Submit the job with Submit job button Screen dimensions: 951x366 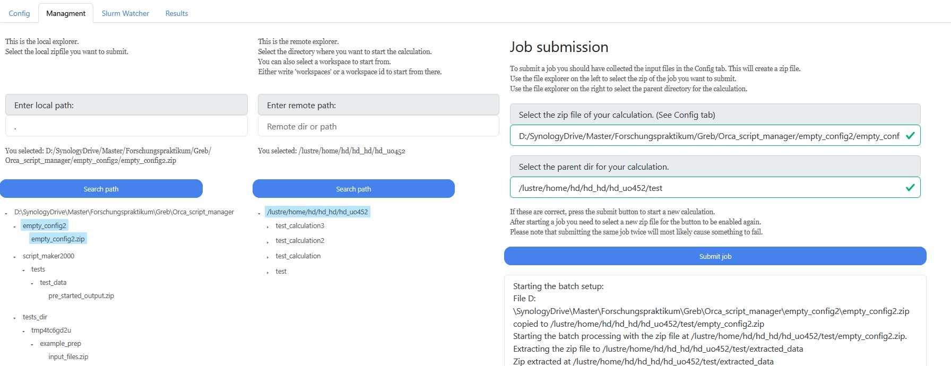(715, 256)
